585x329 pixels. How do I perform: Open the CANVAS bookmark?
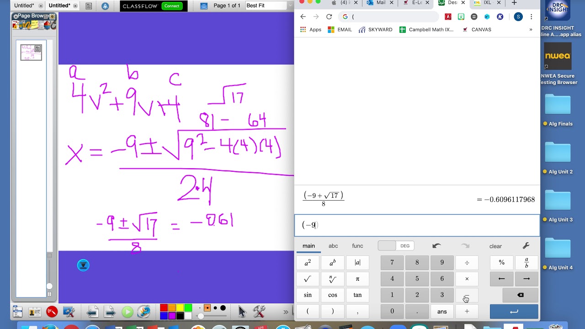pyautogui.click(x=477, y=29)
